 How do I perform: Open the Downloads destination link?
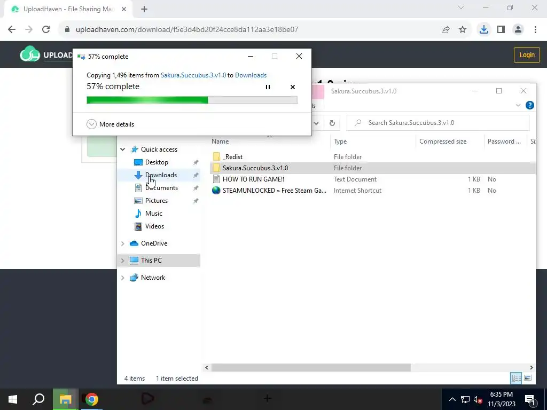point(251,75)
